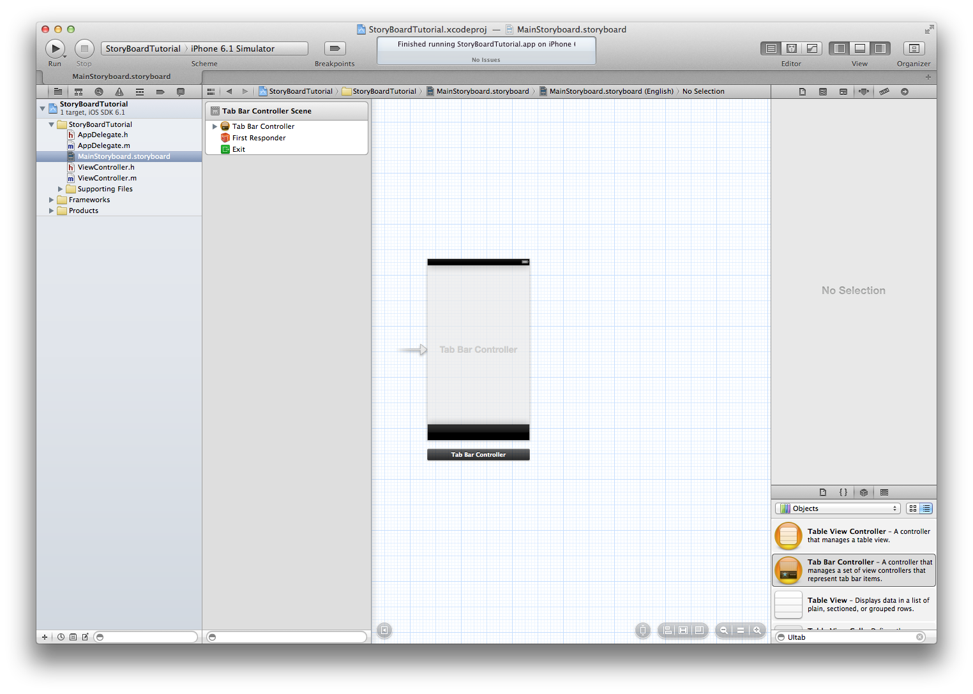Select Tab Bar Controller on canvas
The height and width of the screenshot is (694, 973).
pyautogui.click(x=478, y=350)
